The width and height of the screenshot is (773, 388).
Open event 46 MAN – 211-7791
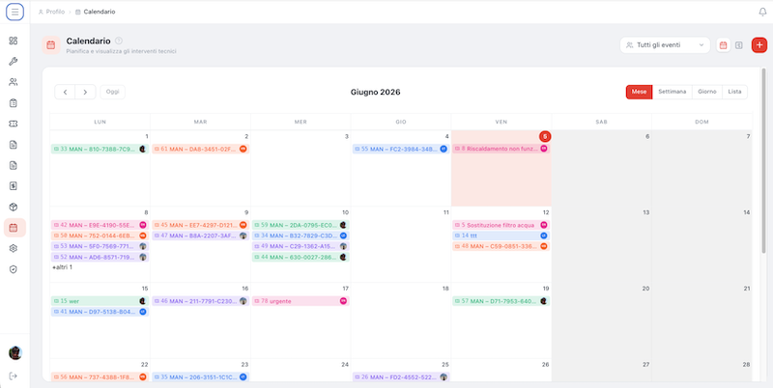point(200,301)
